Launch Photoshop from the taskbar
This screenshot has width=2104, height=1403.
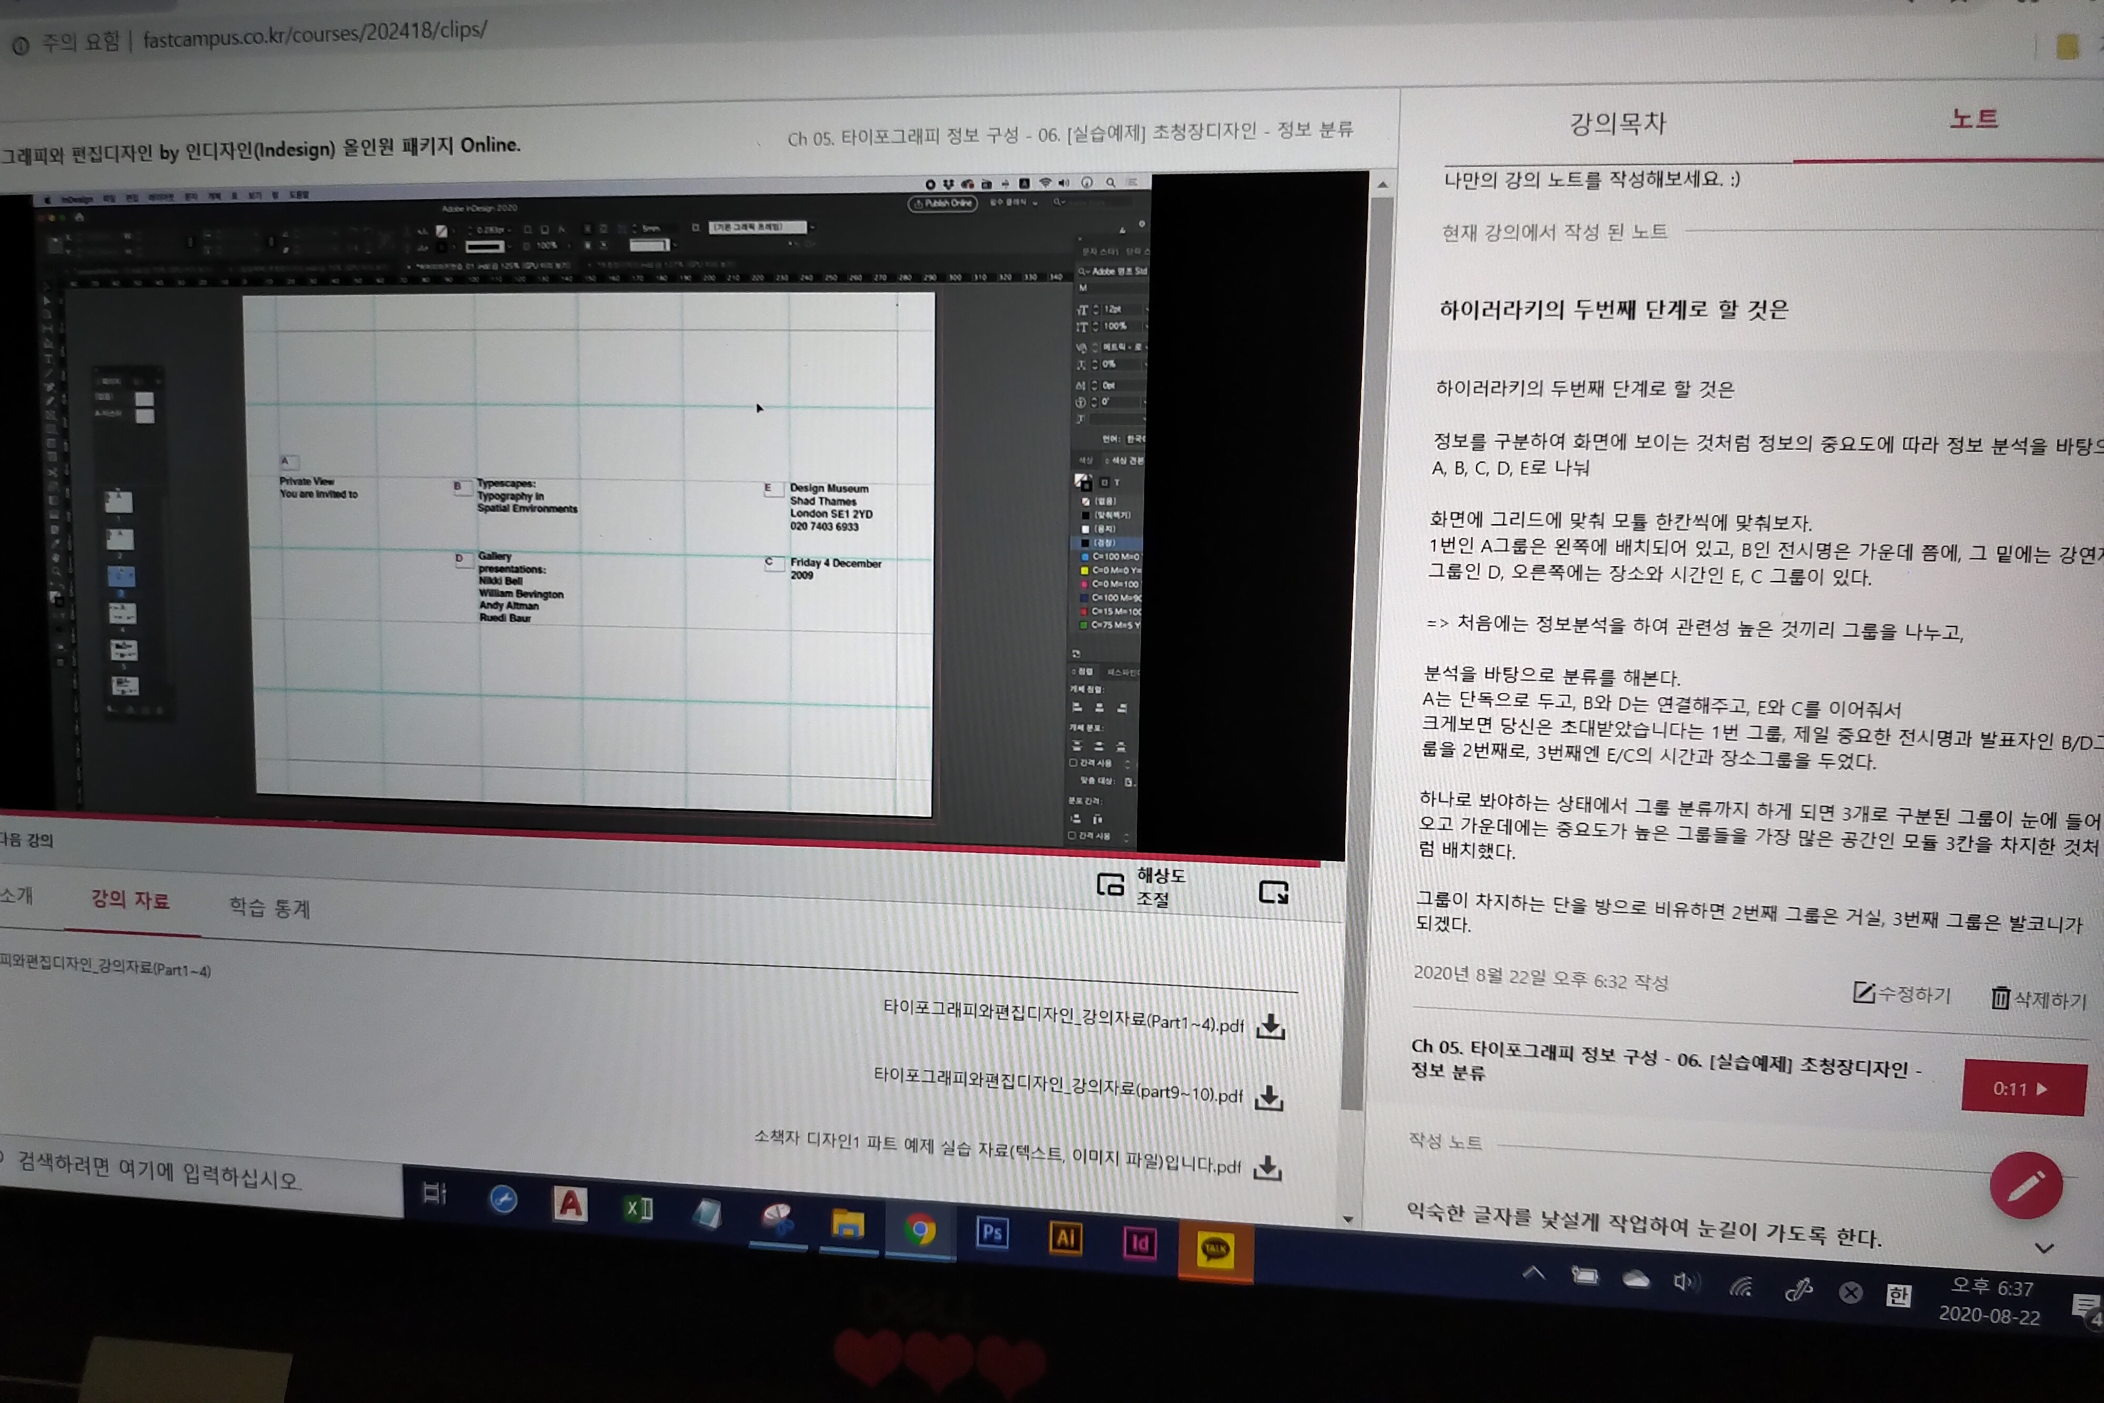click(992, 1233)
